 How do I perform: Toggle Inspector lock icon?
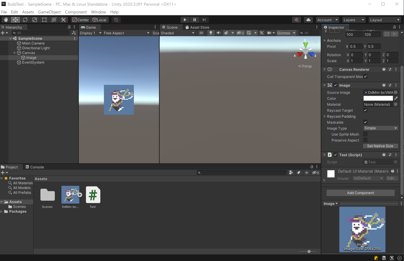click(395, 27)
